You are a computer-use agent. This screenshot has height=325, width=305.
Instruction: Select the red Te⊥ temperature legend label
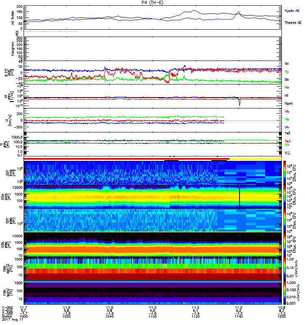[x=288, y=141]
